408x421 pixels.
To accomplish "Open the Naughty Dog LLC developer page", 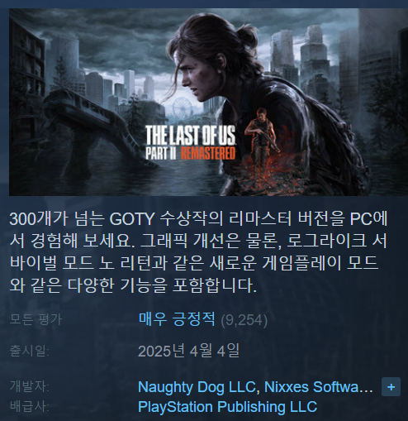I will [197, 387].
